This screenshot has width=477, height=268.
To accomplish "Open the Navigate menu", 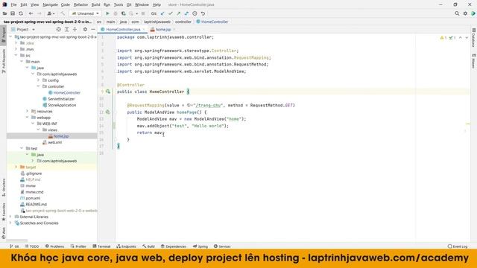I will click(x=50, y=4).
